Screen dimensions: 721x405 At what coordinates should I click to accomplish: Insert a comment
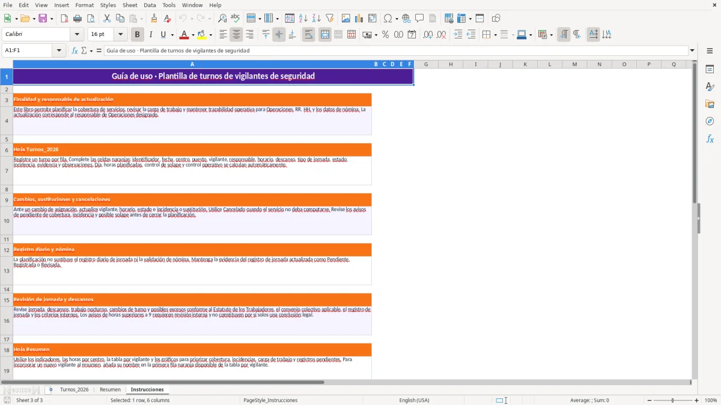click(419, 19)
